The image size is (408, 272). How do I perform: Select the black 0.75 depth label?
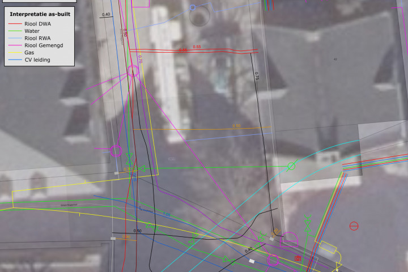point(256,74)
